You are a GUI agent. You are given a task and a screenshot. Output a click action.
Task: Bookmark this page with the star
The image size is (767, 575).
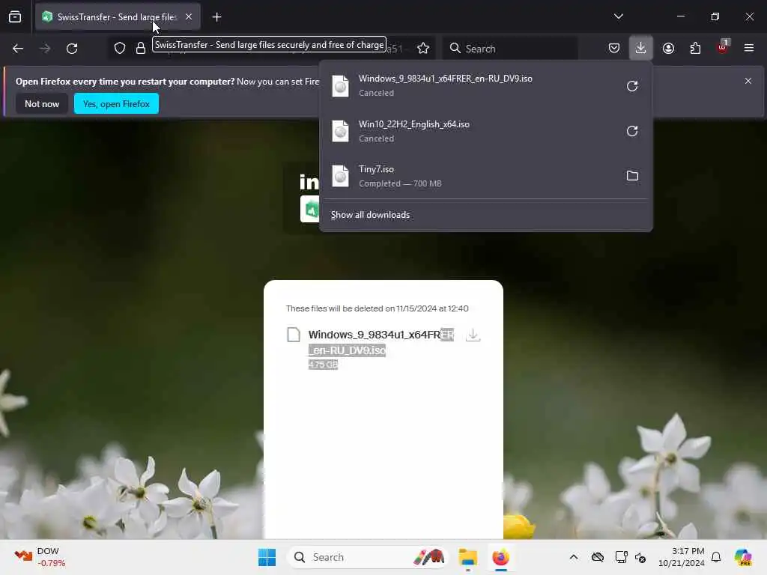click(x=423, y=48)
